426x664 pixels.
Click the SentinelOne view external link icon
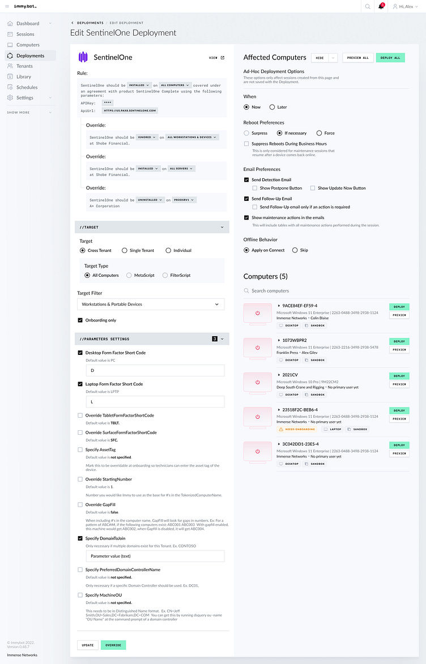(222, 58)
